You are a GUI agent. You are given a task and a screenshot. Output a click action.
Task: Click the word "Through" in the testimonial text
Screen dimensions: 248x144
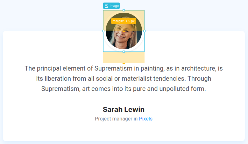click(x=199, y=79)
